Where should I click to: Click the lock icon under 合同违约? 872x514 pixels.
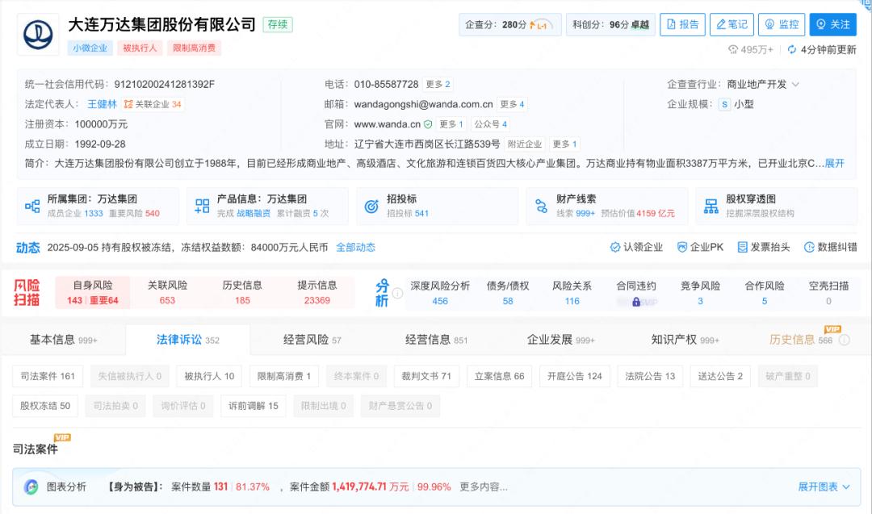[x=636, y=302]
